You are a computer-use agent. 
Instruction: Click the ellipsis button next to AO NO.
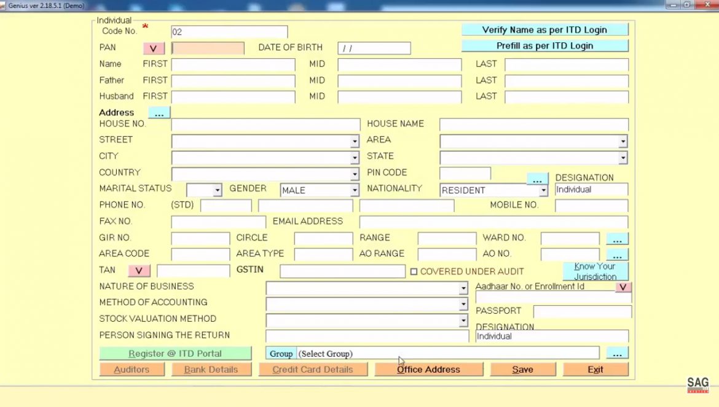(617, 255)
